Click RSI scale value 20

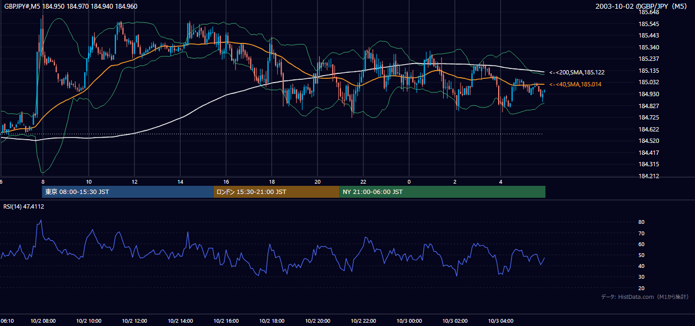click(x=642, y=288)
